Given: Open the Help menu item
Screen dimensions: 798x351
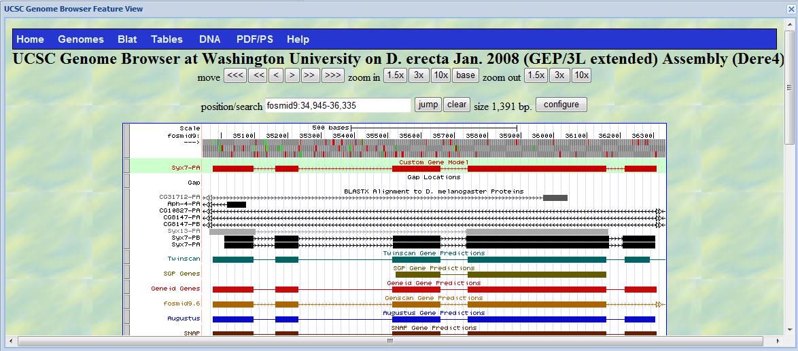Looking at the screenshot, I should [298, 39].
